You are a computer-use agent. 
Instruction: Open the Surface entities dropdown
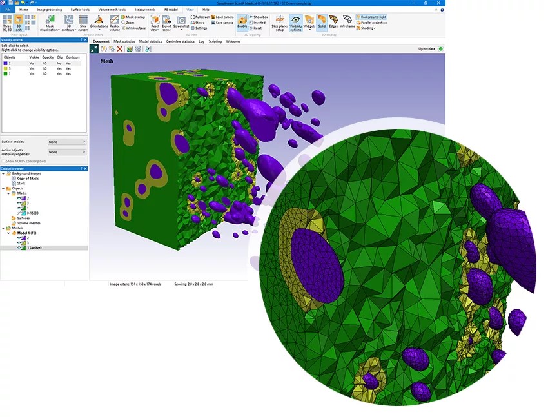[67, 142]
